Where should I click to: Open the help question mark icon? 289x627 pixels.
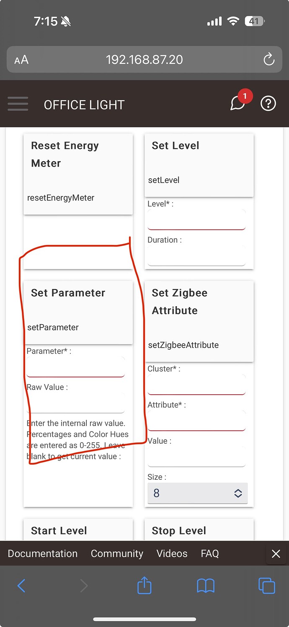(x=268, y=103)
